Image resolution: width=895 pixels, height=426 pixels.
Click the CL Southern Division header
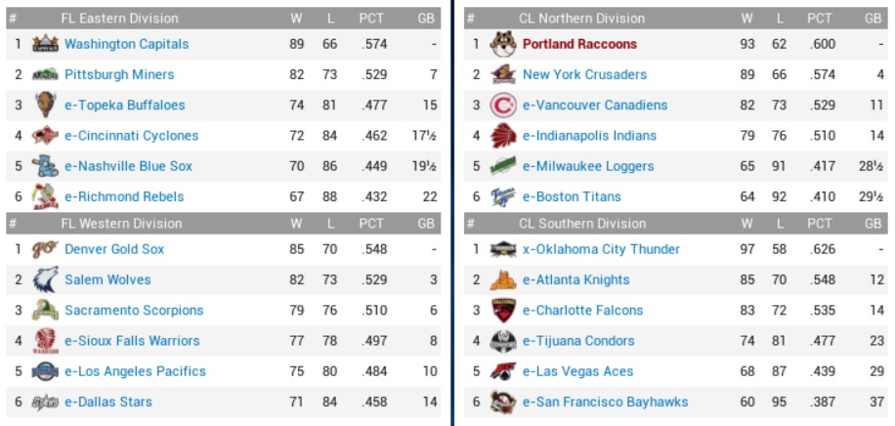582,224
